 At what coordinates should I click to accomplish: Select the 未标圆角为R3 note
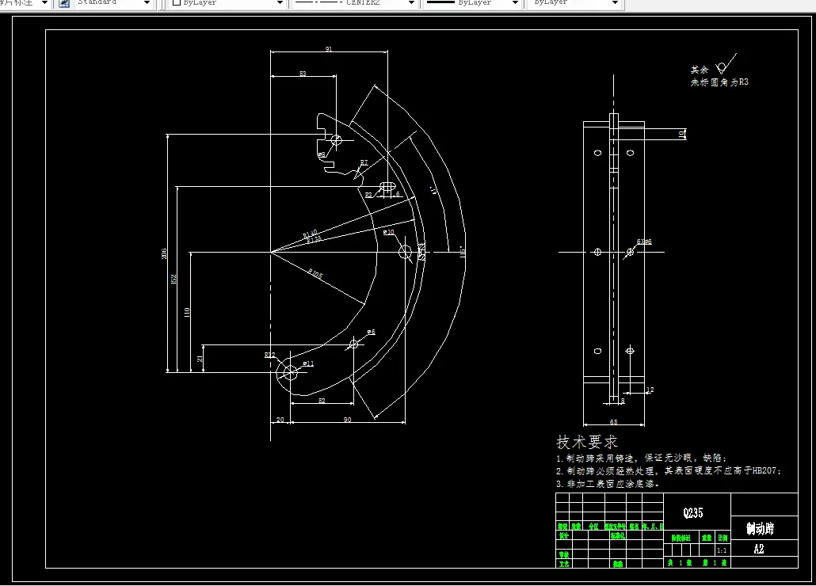[x=719, y=82]
